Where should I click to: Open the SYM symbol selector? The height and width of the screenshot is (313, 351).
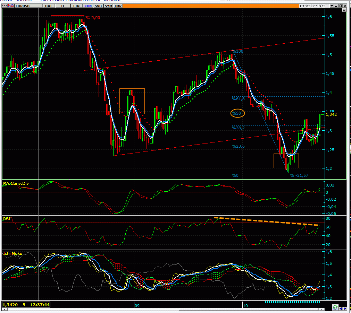(109, 6)
